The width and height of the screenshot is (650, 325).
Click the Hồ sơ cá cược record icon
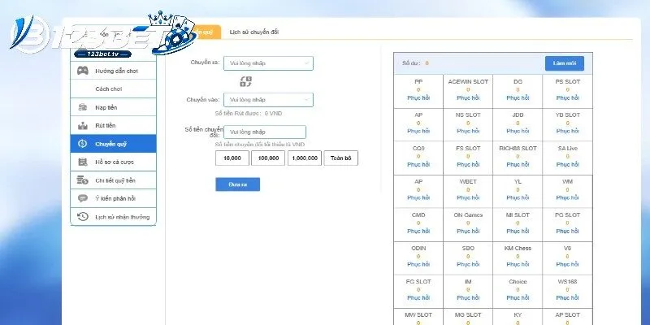[x=83, y=162]
